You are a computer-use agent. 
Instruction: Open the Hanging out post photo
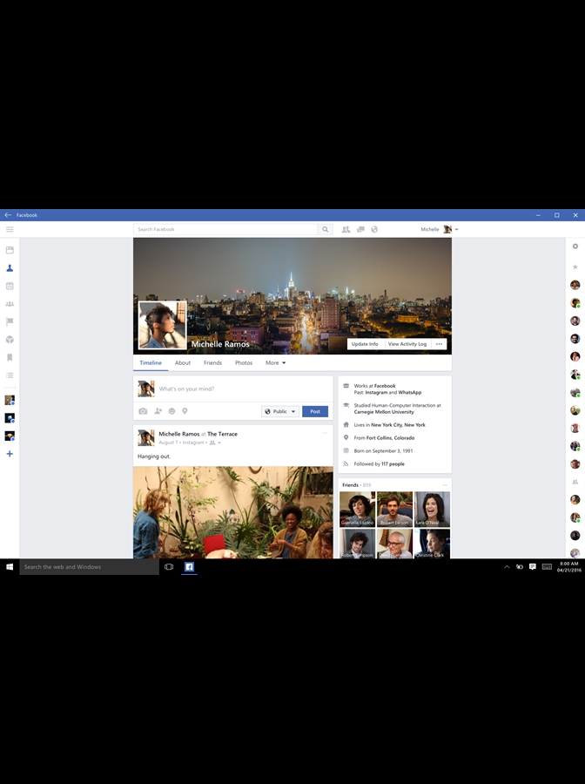[233, 512]
